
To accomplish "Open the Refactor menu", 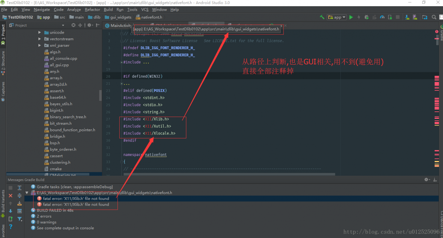I will pyautogui.click(x=92, y=9).
